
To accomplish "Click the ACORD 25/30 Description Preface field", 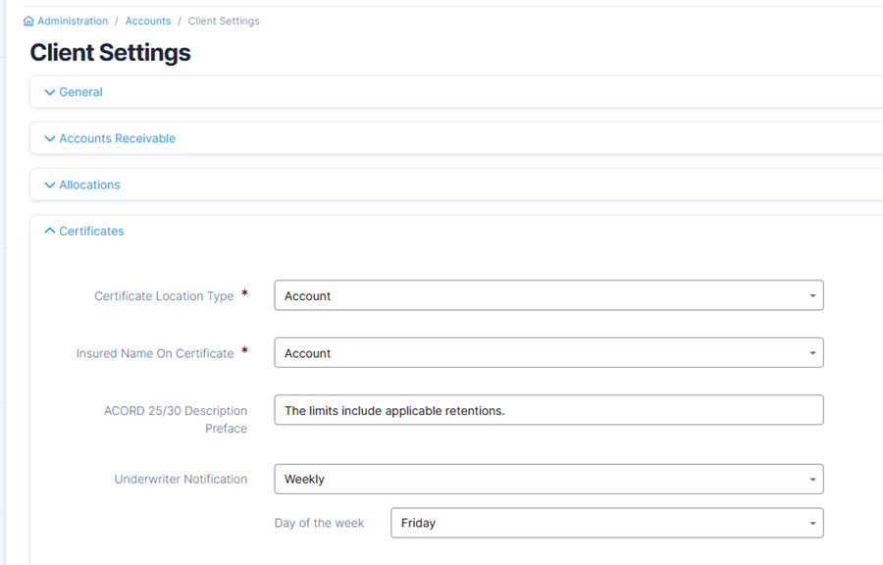I will tap(547, 411).
